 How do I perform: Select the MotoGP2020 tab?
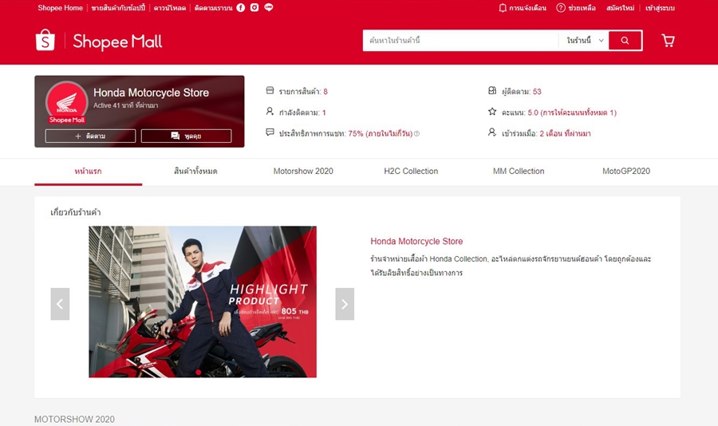pos(626,172)
